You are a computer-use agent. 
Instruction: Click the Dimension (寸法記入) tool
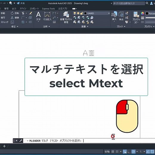[47, 16]
